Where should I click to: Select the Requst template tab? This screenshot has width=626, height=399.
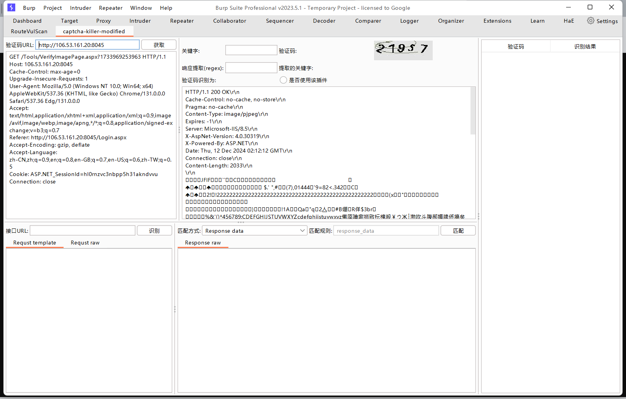pyautogui.click(x=34, y=243)
